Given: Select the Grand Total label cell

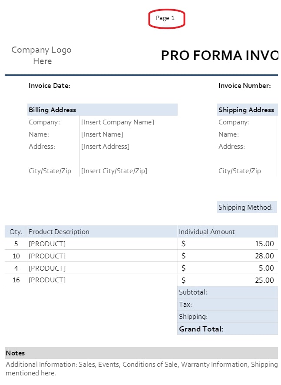Looking at the screenshot, I should coord(201,329).
